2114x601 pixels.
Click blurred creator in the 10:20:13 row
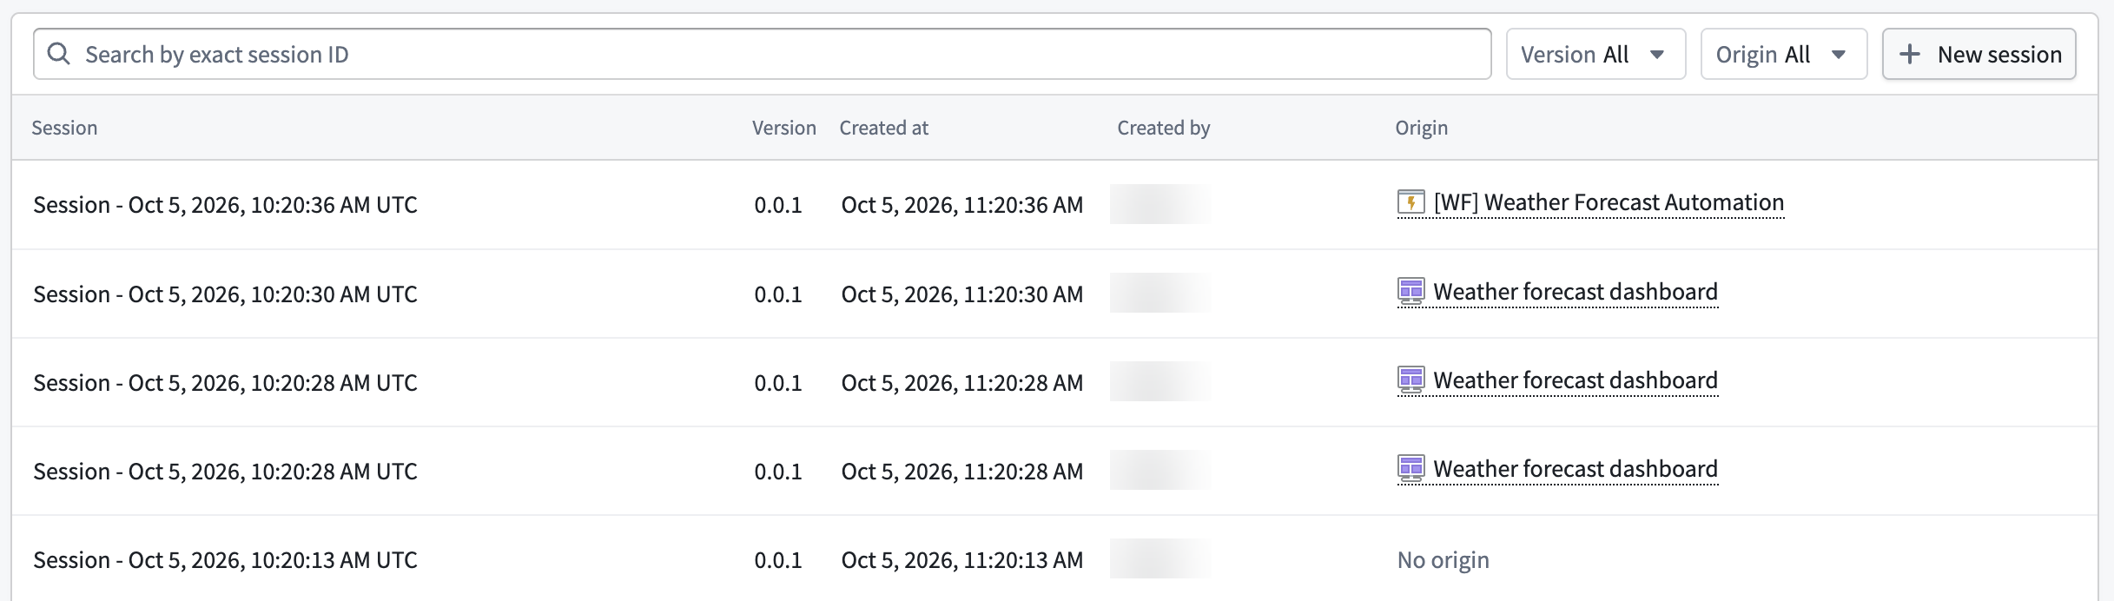point(1160,558)
